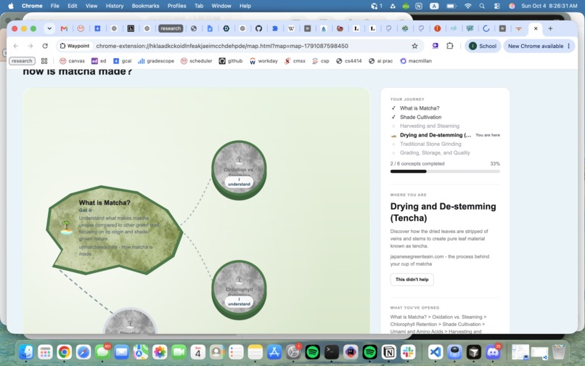Viewport: 585px width, 366px height.
Task: Select Grading, Storage, and Quality step
Action: click(435, 152)
